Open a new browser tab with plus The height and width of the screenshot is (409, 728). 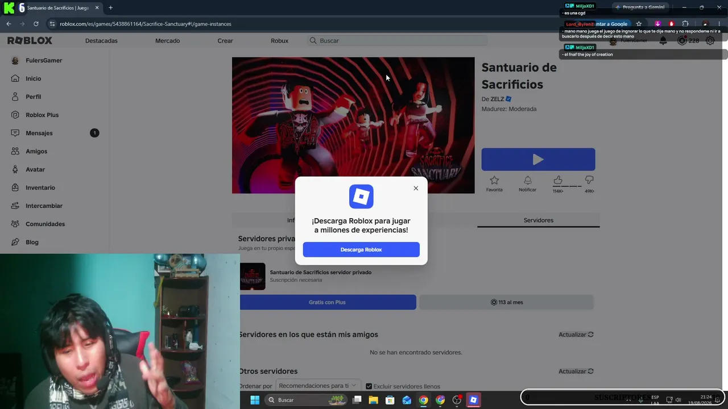pos(110,8)
